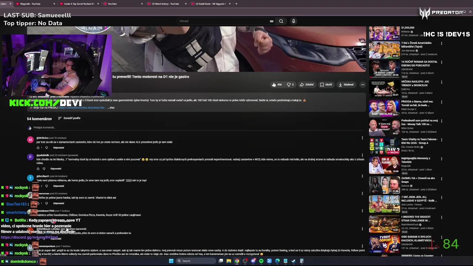Close the Watch history tab
Viewport: 473px width, 266px height.
pos(186,4)
